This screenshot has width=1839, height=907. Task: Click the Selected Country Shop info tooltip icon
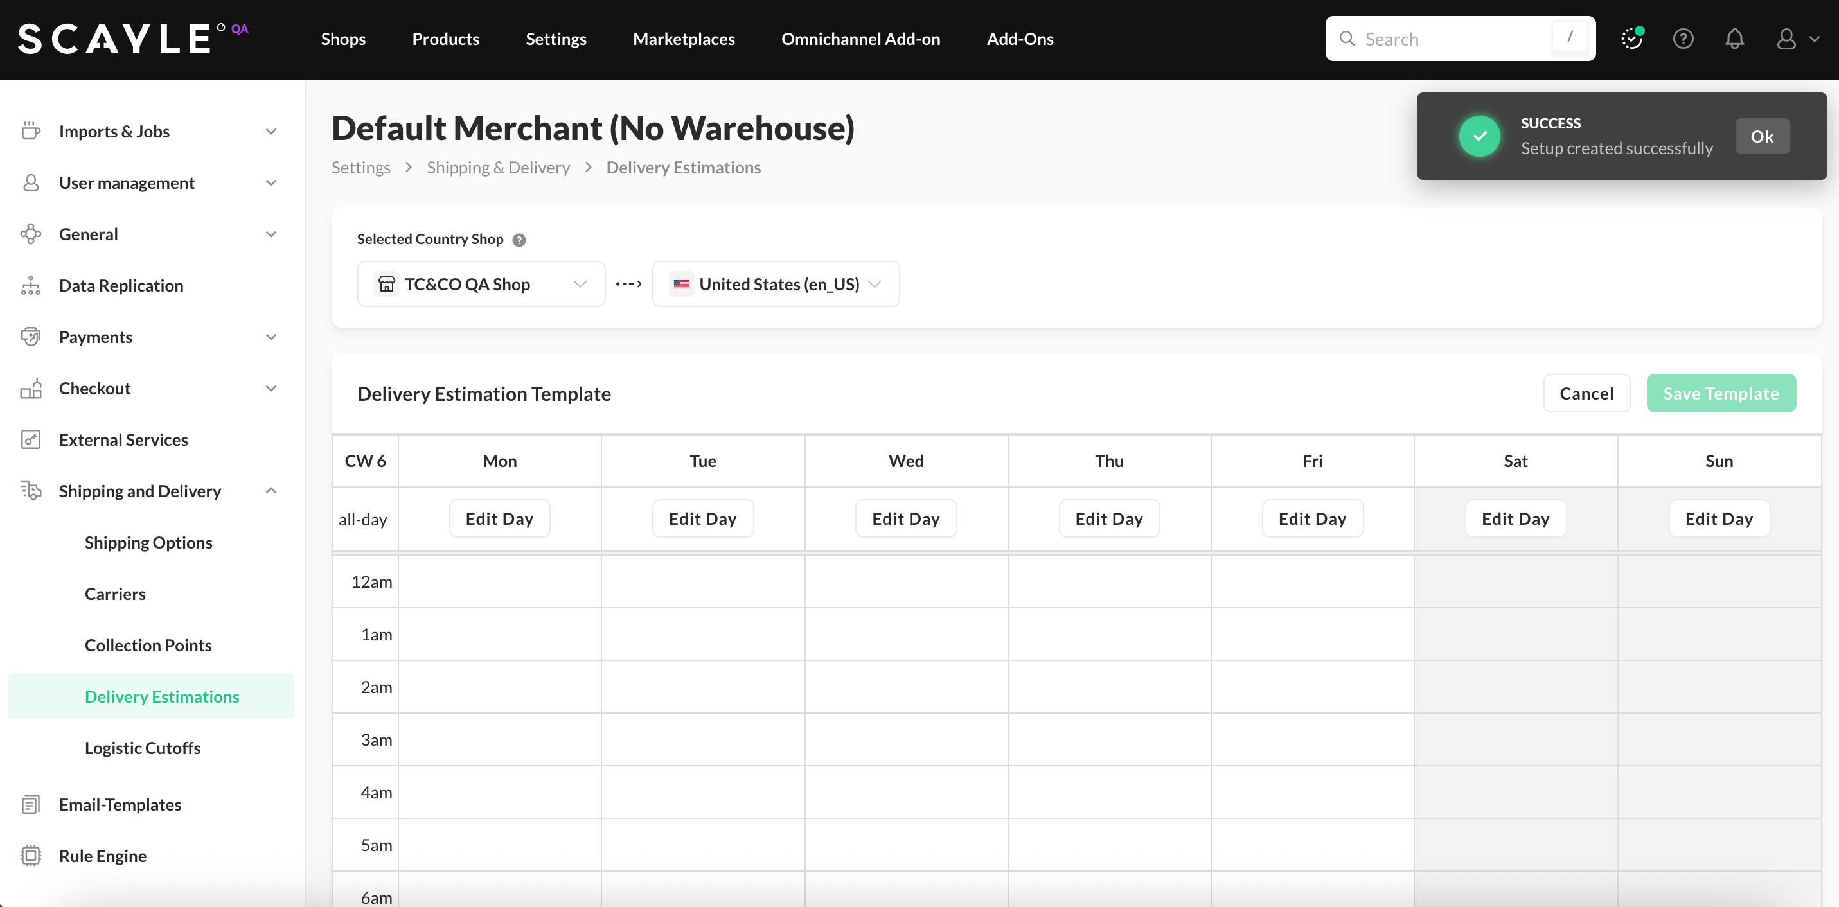point(519,240)
